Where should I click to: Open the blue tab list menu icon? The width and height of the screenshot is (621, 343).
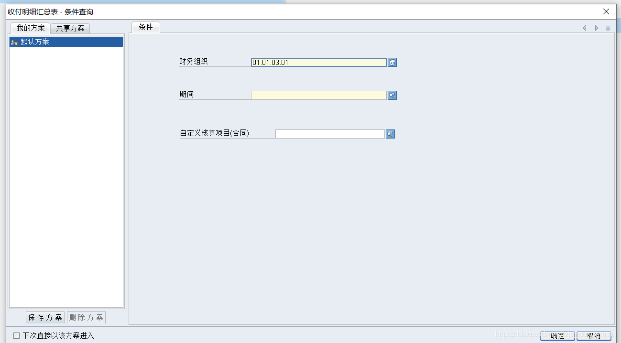pyautogui.click(x=608, y=28)
